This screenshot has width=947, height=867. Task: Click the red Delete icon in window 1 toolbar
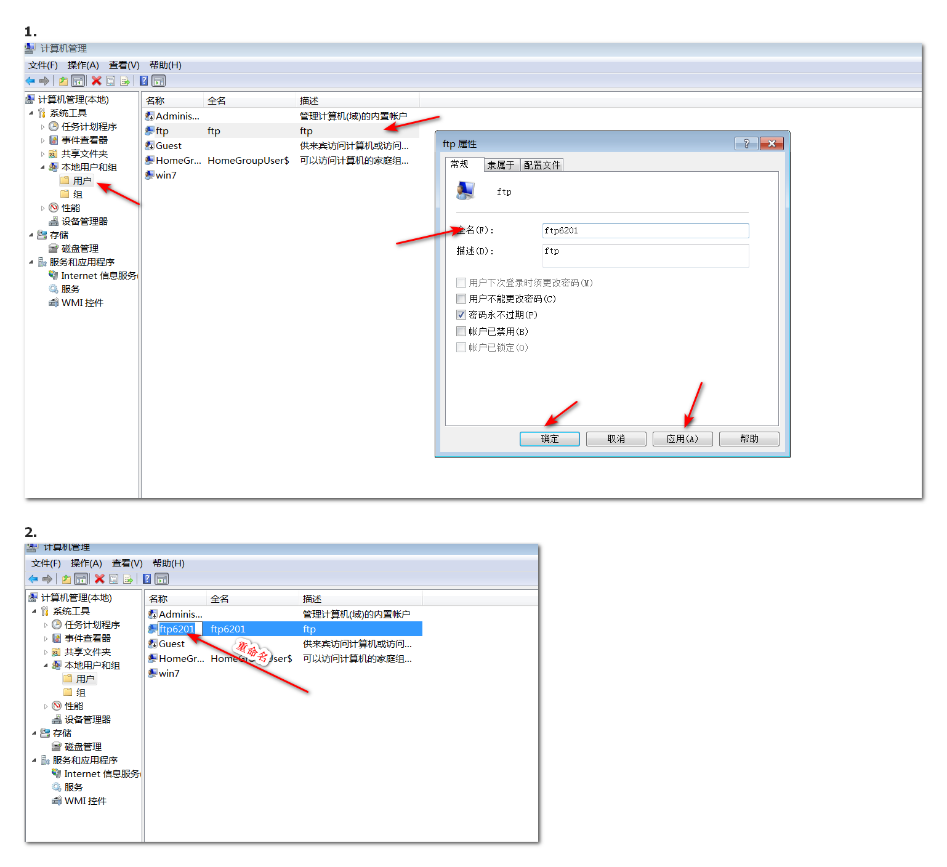coord(97,81)
